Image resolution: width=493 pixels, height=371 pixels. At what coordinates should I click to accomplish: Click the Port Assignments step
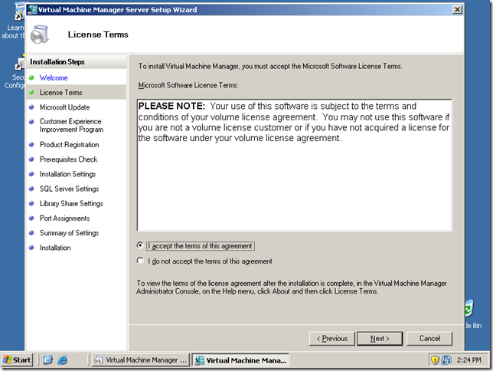coord(64,218)
